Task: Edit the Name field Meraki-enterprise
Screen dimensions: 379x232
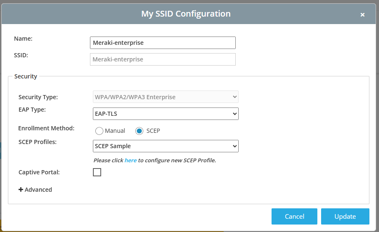Action: point(163,43)
